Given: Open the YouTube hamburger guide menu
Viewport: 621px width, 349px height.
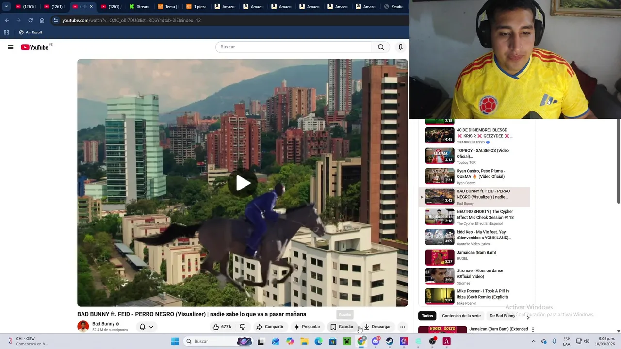Looking at the screenshot, I should coord(10,47).
